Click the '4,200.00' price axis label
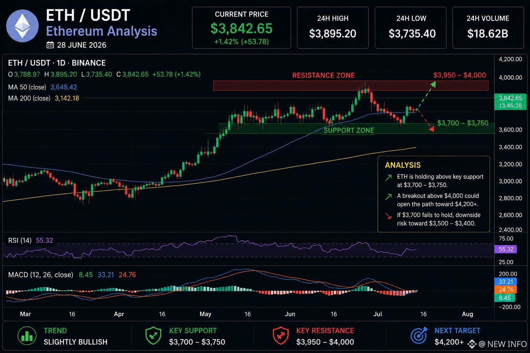The height and width of the screenshot is (353, 530). tap(510, 59)
